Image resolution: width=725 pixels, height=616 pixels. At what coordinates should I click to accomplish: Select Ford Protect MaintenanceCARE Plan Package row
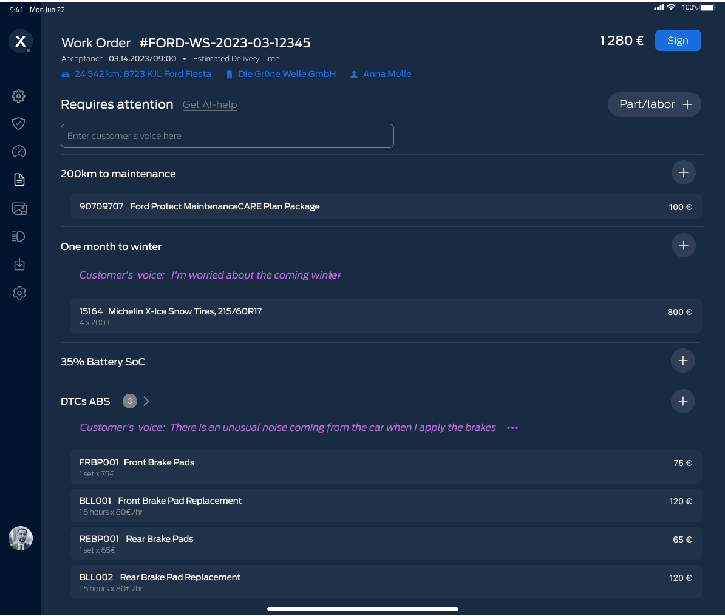coord(386,206)
